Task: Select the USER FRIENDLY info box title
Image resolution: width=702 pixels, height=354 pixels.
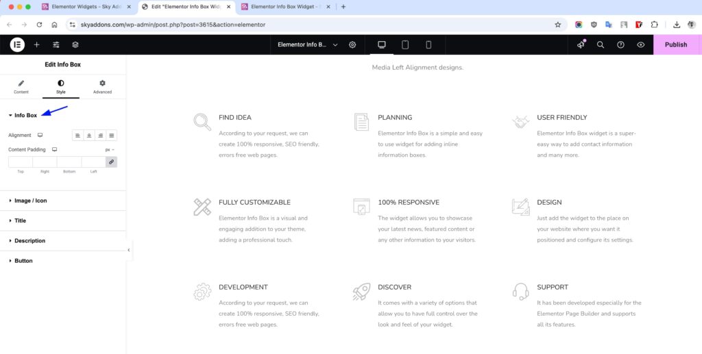Action: click(x=562, y=118)
